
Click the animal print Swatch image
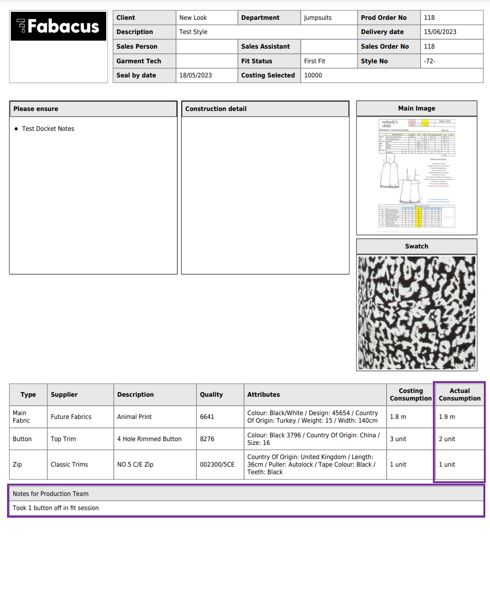pos(417,312)
